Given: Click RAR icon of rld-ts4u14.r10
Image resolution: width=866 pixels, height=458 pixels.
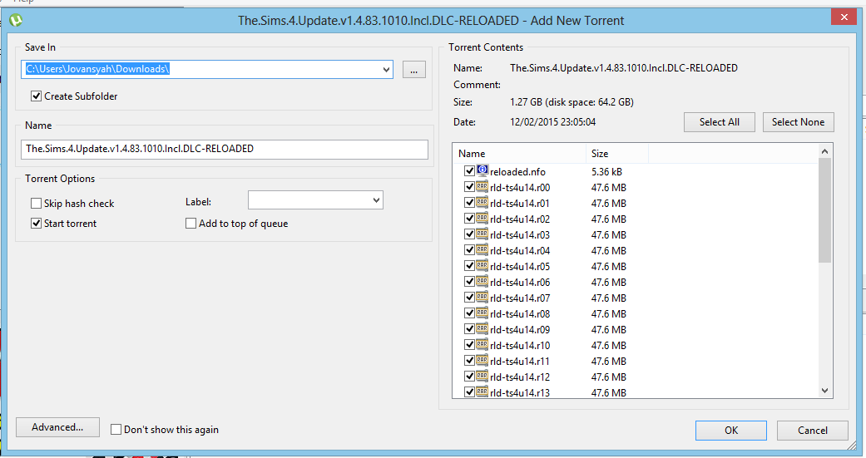Looking at the screenshot, I should pyautogui.click(x=482, y=345).
